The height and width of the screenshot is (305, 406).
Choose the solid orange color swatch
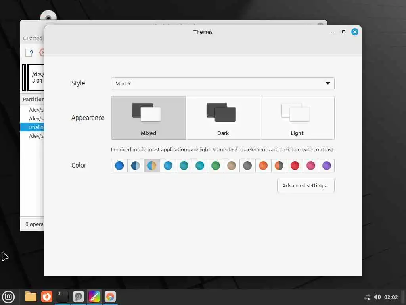point(263,166)
